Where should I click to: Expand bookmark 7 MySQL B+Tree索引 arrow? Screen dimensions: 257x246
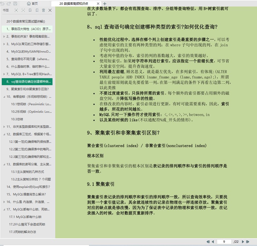tap(4, 74)
